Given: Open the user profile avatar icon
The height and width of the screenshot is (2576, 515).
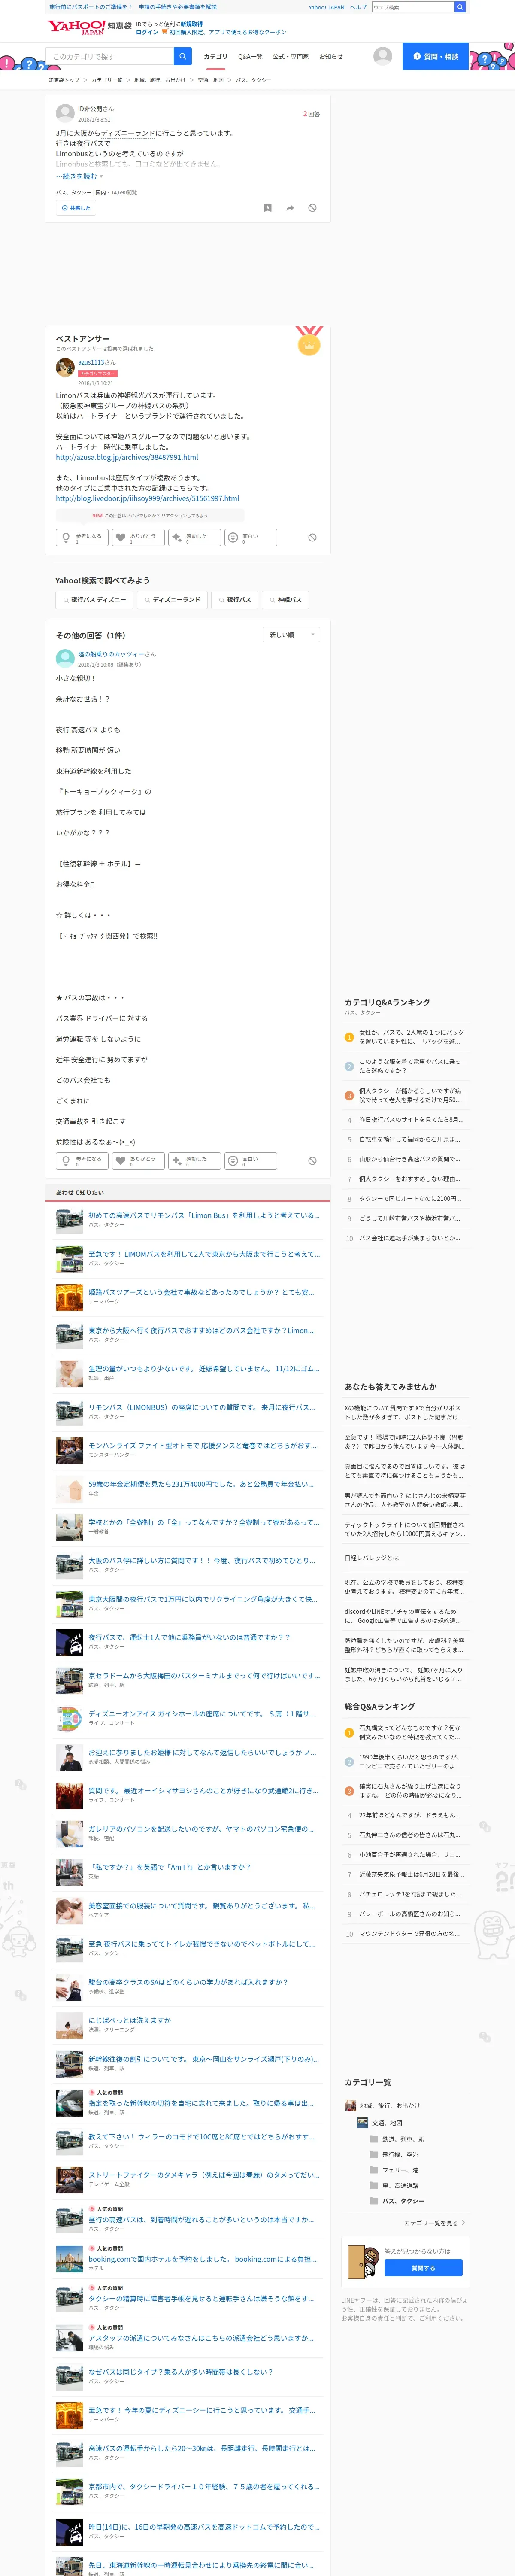Looking at the screenshot, I should pyautogui.click(x=382, y=56).
